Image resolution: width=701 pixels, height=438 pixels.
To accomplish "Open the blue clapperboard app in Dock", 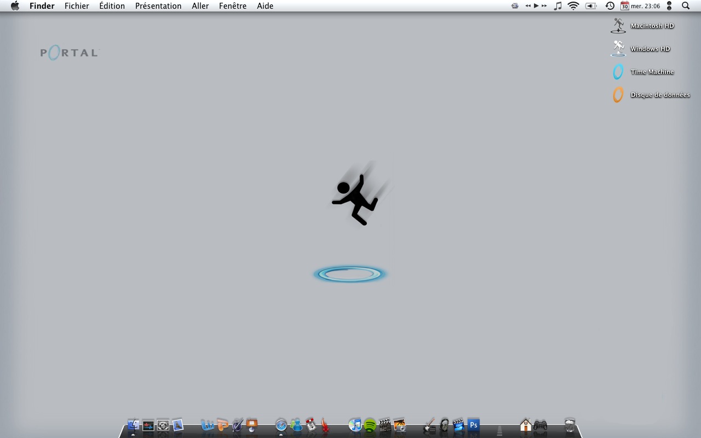I will point(459,425).
